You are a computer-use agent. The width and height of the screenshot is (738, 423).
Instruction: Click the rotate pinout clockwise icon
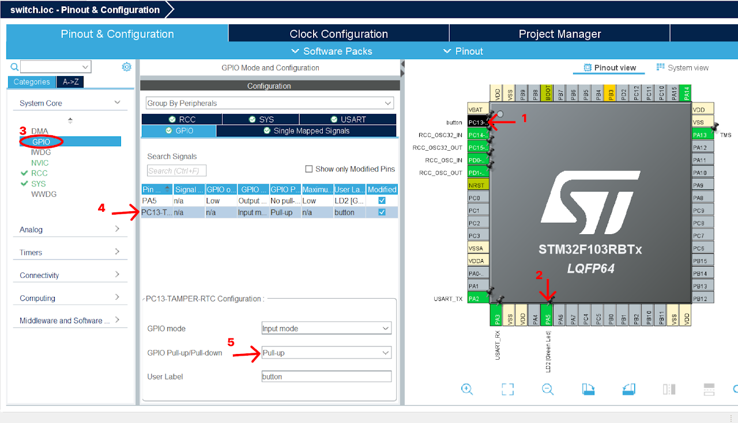(588, 389)
